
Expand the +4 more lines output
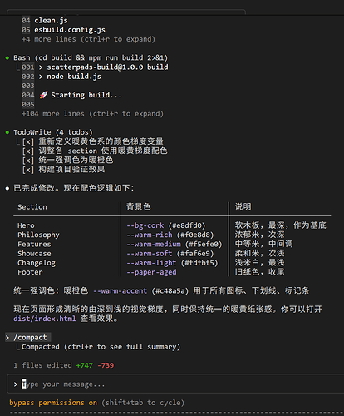click(x=89, y=39)
